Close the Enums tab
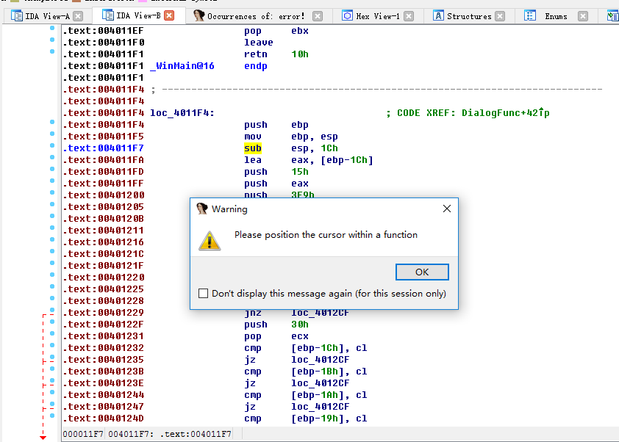The height and width of the screenshot is (442, 619). (x=583, y=16)
